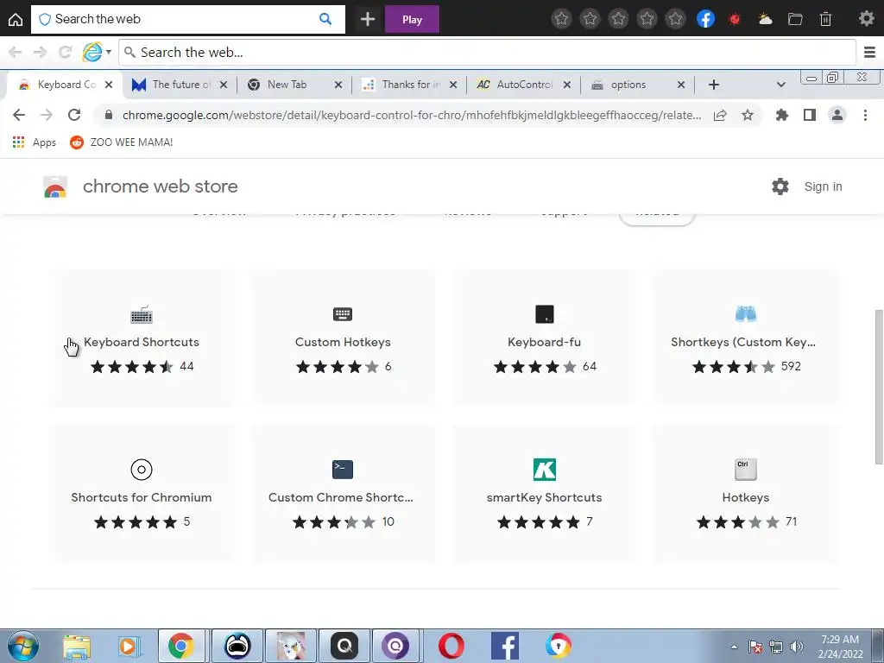The image size is (884, 663).
Task: Click the Sign in link
Action: (823, 186)
